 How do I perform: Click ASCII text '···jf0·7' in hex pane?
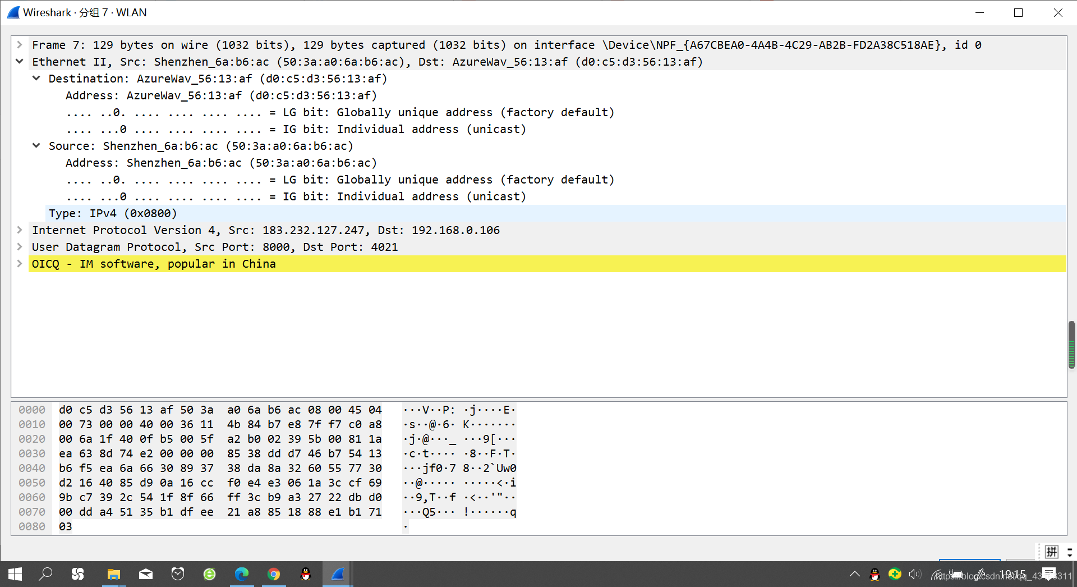430,468
